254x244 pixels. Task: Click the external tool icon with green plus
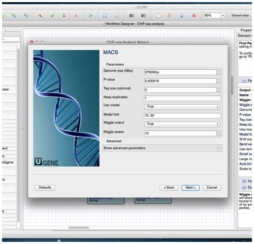pyautogui.click(x=144, y=16)
